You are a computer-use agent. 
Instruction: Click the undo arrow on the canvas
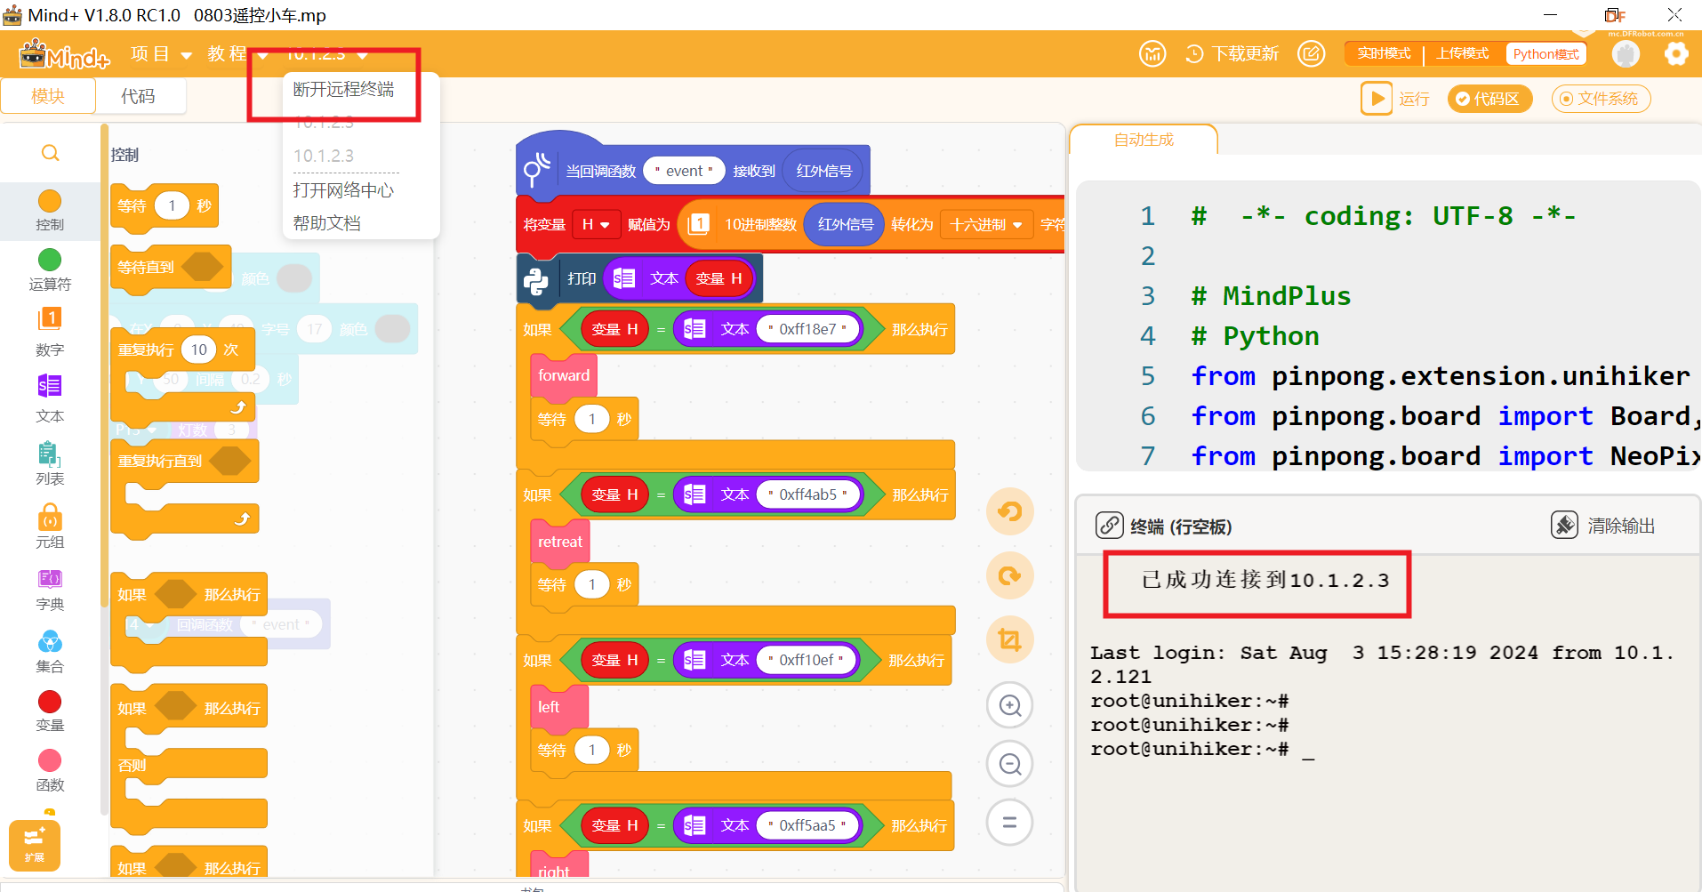(1010, 511)
